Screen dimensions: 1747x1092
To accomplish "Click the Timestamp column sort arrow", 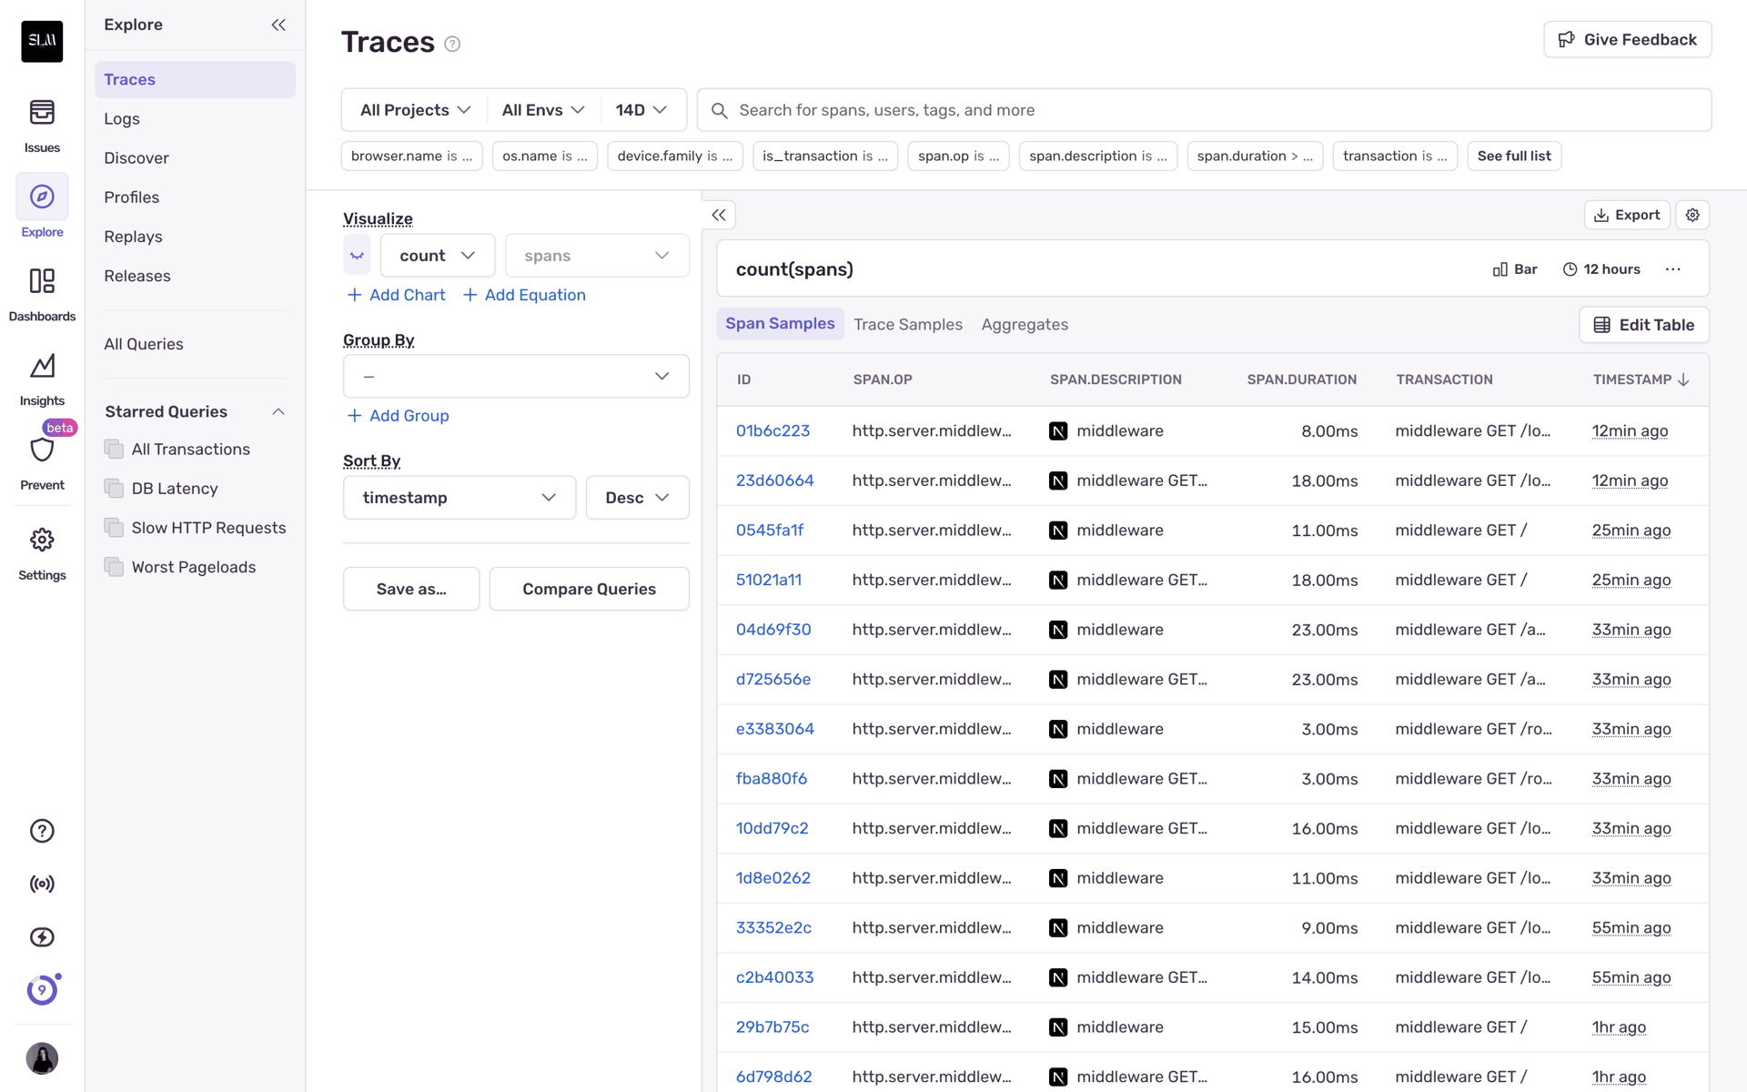I will tap(1683, 379).
